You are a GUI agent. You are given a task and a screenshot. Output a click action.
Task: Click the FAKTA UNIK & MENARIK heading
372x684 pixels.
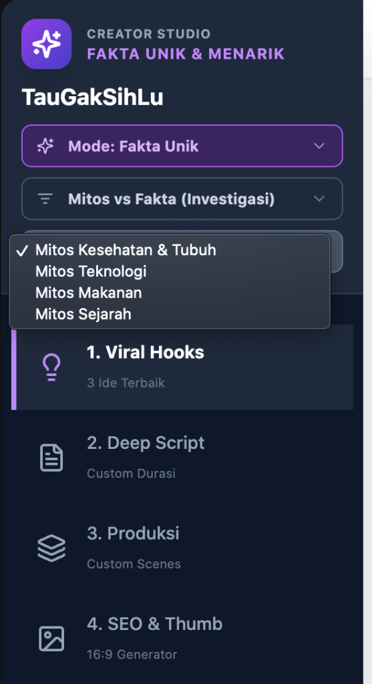coord(186,53)
